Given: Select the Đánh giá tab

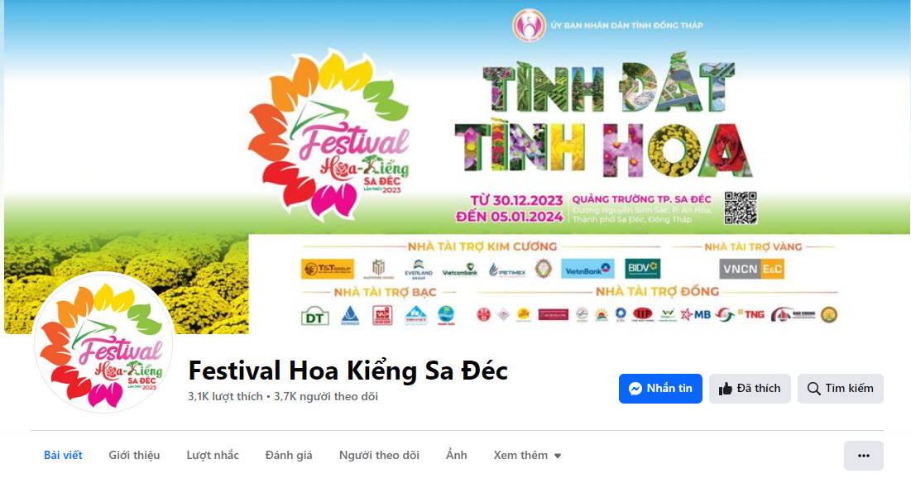Looking at the screenshot, I should tap(289, 456).
